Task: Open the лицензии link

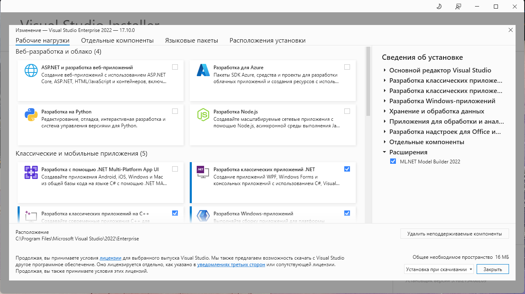Action: (111, 258)
